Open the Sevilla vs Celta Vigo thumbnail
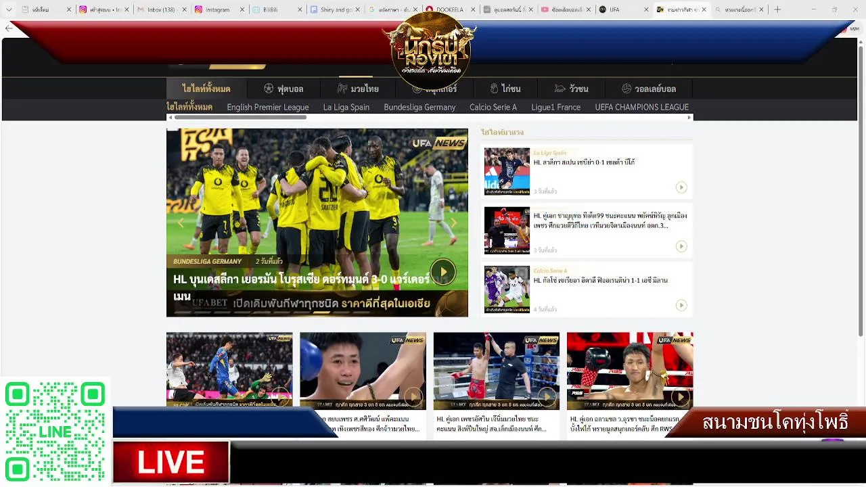The width and height of the screenshot is (866, 487). 507,172
